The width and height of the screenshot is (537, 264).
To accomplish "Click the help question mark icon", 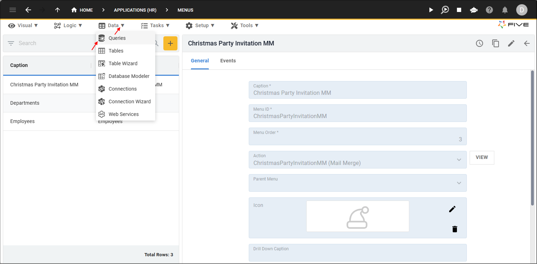I will tap(489, 10).
